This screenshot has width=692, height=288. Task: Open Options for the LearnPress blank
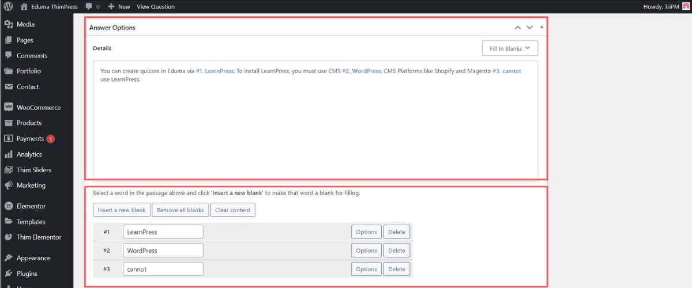click(x=366, y=232)
